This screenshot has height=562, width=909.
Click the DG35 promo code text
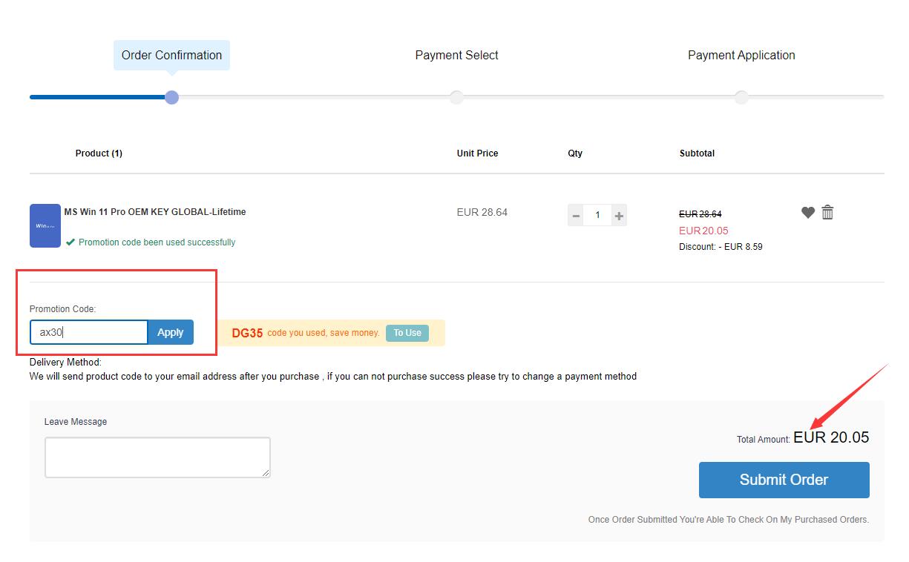click(x=247, y=333)
